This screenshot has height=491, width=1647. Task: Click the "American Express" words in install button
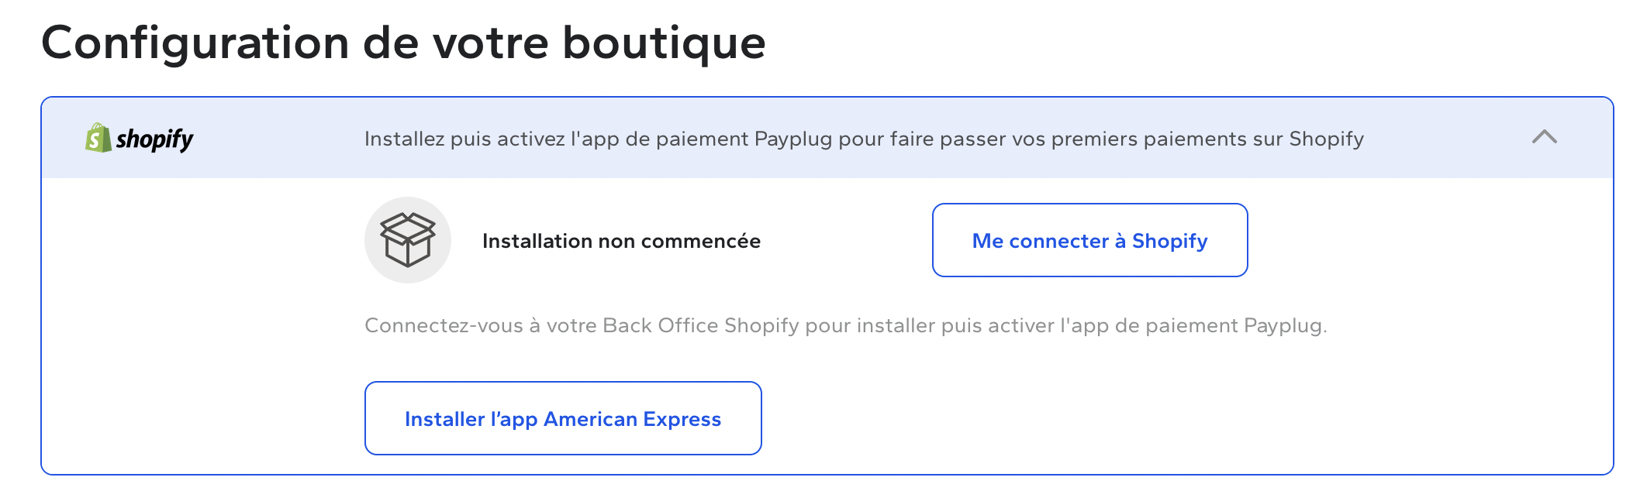632,419
